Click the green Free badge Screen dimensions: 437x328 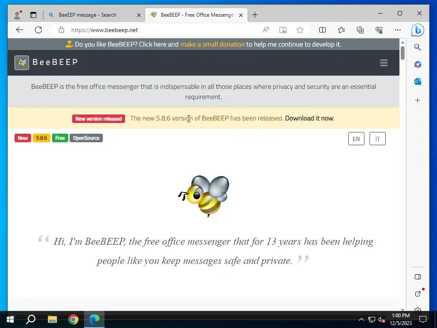pos(60,138)
